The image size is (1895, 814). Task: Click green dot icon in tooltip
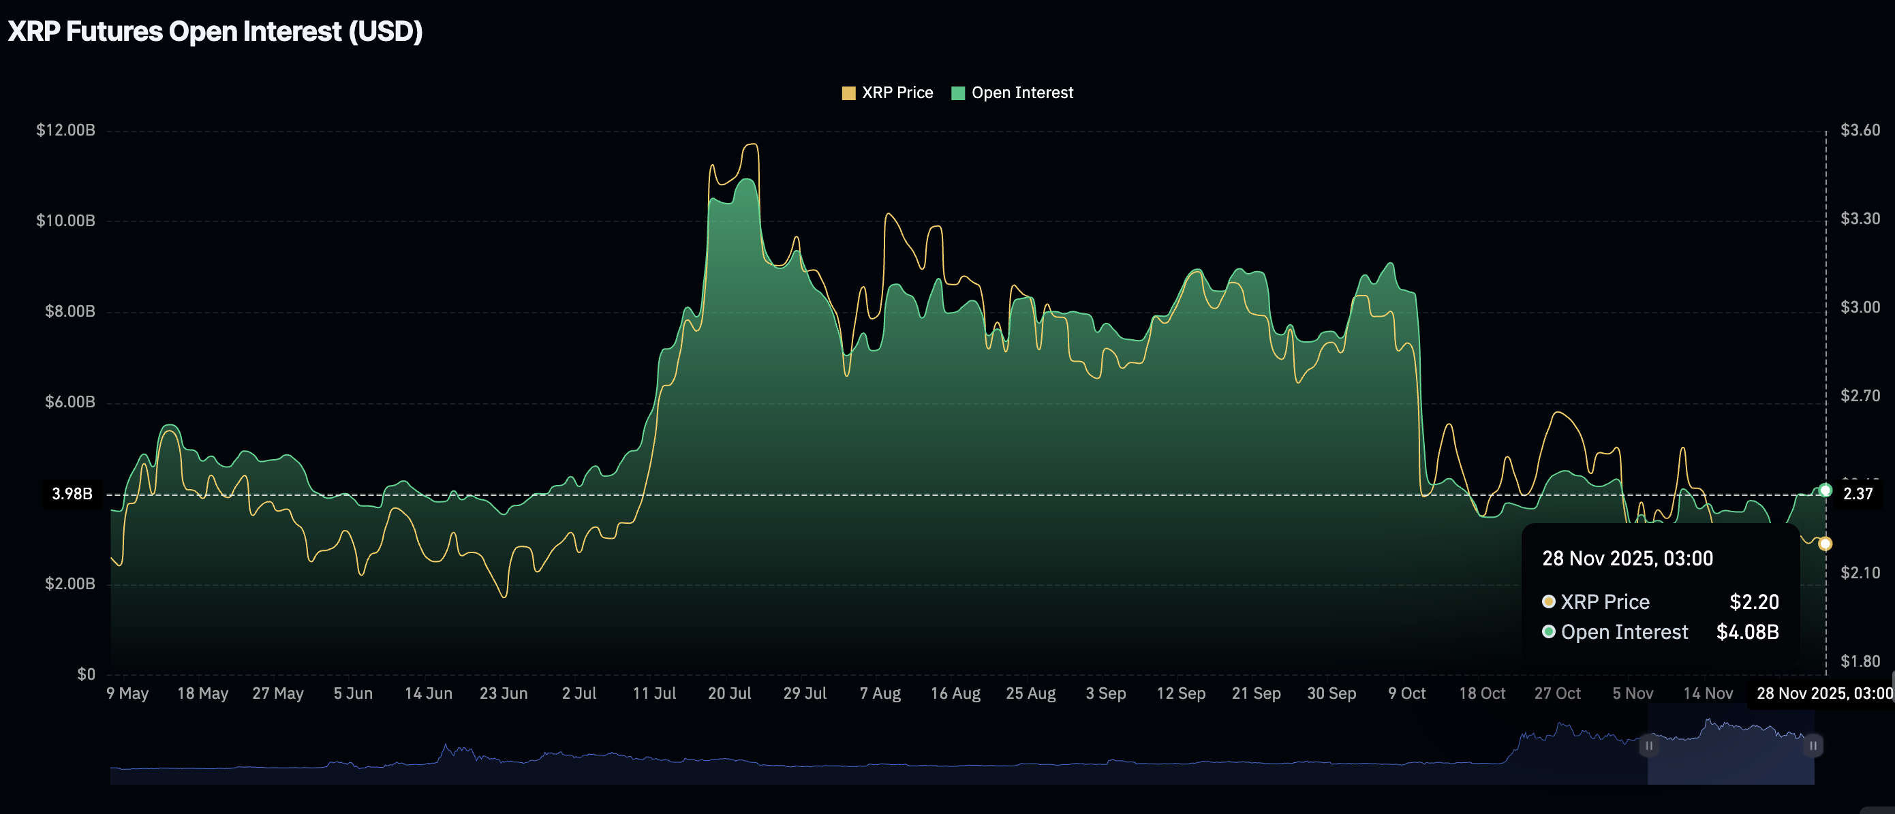1549,631
